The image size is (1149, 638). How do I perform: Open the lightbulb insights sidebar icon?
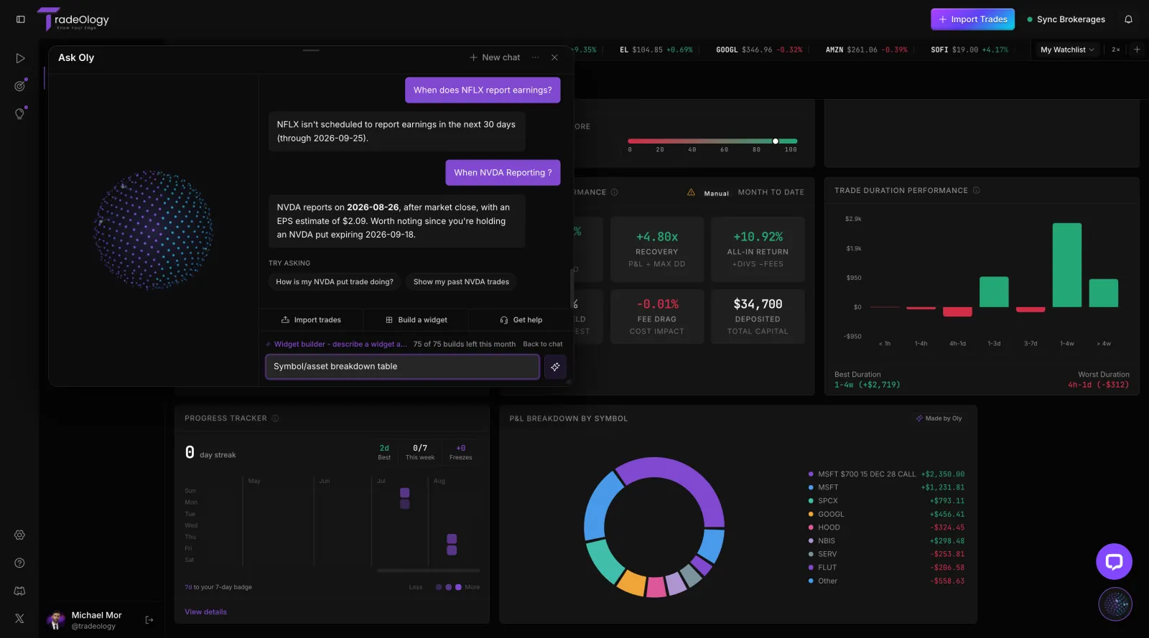click(x=20, y=113)
